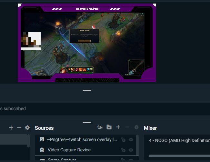Click the scenes list scrollbar
This screenshot has height=162, width=210.
(28, 141)
